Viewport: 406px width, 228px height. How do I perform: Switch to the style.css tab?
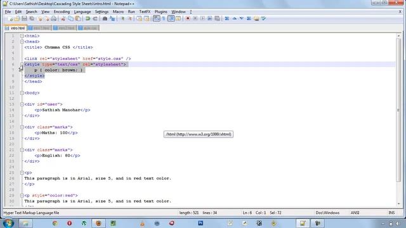(x=88, y=28)
